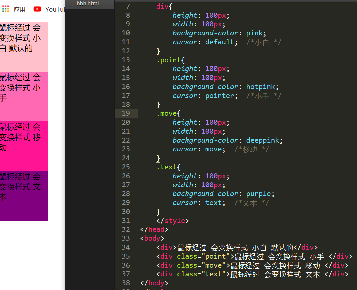This screenshot has width=357, height=290.
Task: Click line number 25 in gutter
Action: [126, 167]
